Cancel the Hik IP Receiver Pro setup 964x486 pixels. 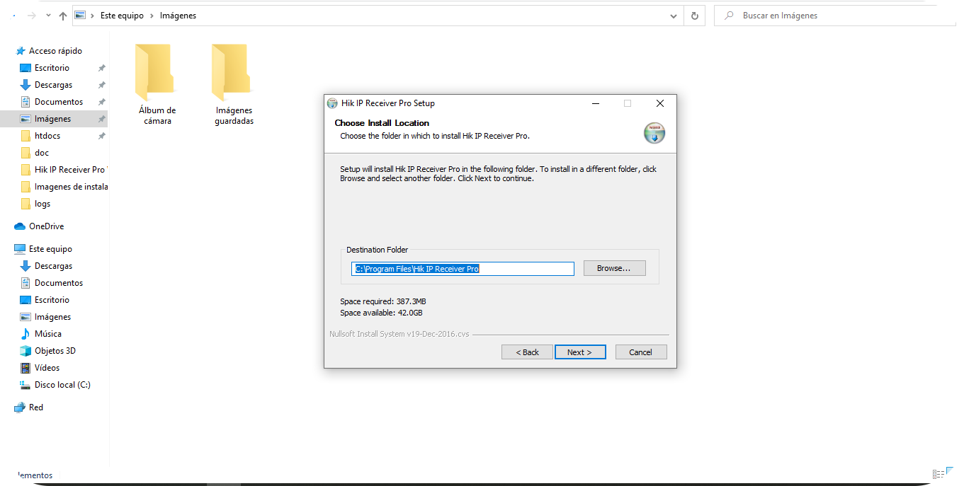[640, 352]
